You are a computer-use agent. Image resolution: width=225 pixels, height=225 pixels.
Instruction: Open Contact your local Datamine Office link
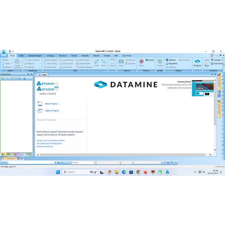click(51, 140)
